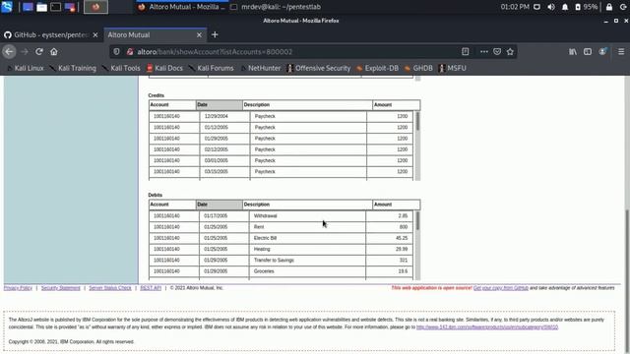Open the Kali Linux bookmark
The height and width of the screenshot is (354, 630).
tap(25, 68)
